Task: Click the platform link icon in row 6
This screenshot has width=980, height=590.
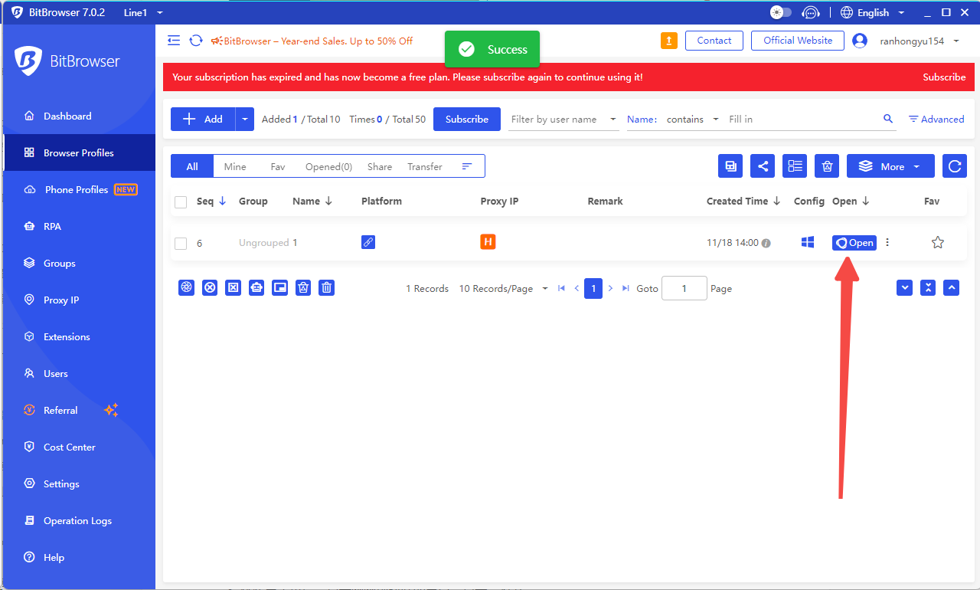Action: 368,242
